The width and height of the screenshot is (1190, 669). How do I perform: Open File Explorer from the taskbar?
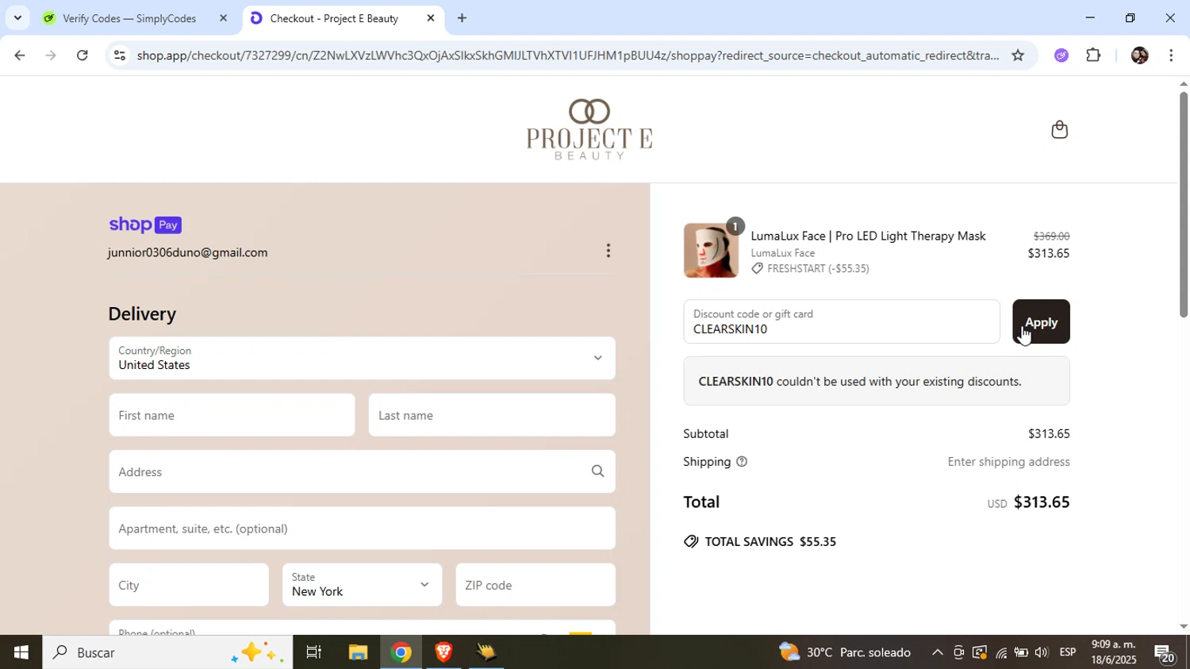tap(358, 652)
